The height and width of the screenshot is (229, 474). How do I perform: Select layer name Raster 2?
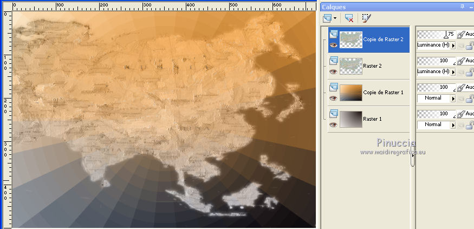373,66
